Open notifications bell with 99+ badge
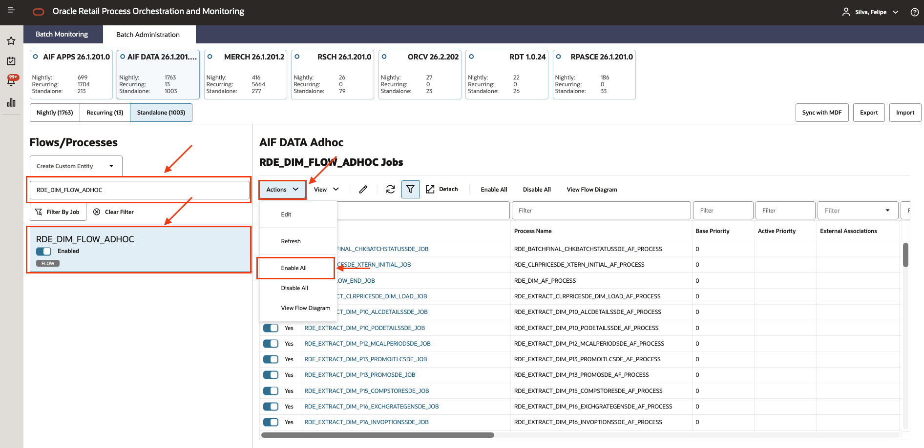The image size is (924, 448). (x=11, y=80)
